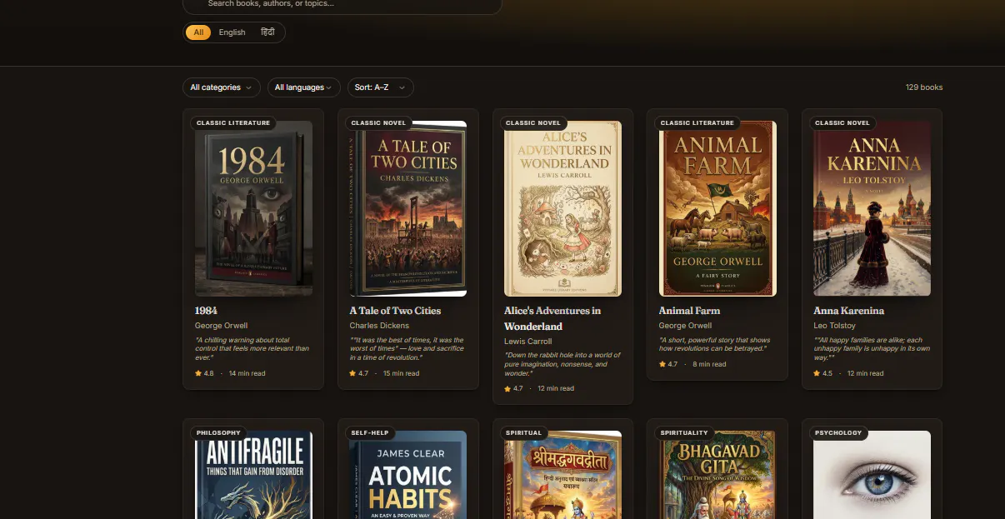Open the Animal Farm book cover
The width and height of the screenshot is (1005, 519).
tap(717, 208)
